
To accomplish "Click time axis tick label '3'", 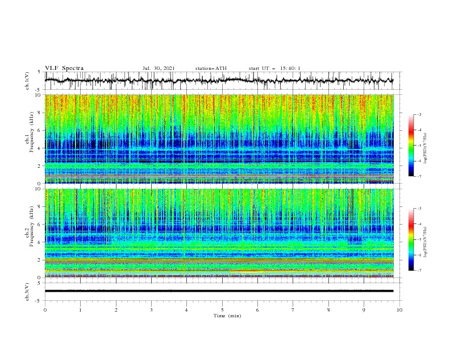I will [x=151, y=310].
